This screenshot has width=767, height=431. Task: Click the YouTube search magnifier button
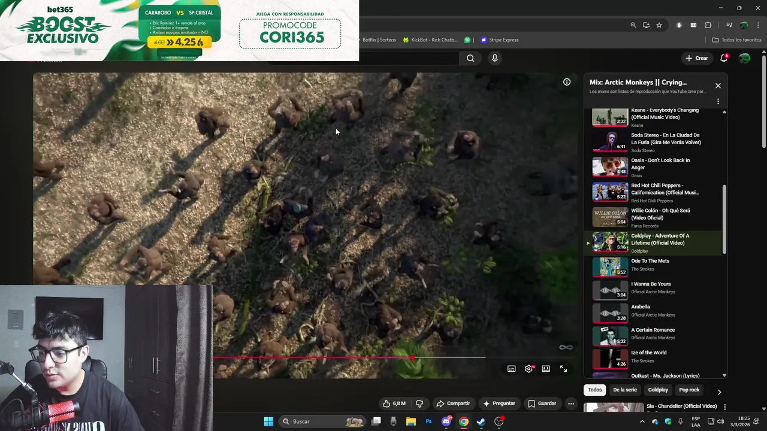pos(470,58)
